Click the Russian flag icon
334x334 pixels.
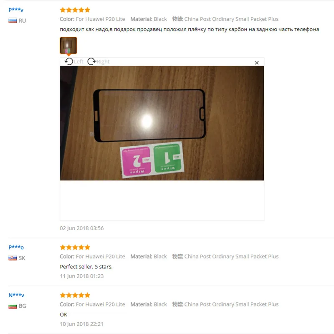13,20
